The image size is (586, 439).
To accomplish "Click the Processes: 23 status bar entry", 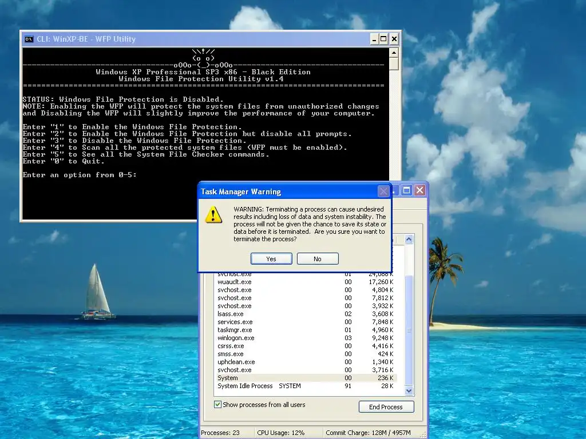I will pyautogui.click(x=220, y=433).
